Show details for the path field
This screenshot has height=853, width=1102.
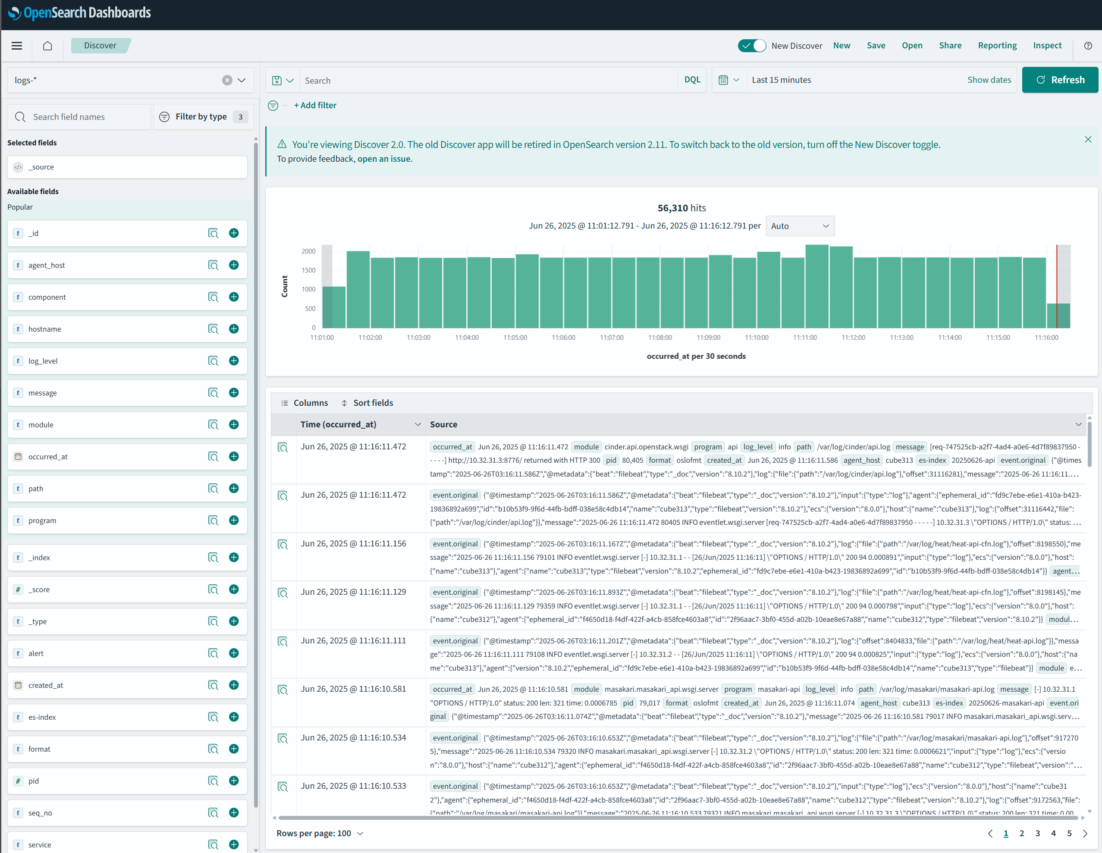click(x=213, y=488)
